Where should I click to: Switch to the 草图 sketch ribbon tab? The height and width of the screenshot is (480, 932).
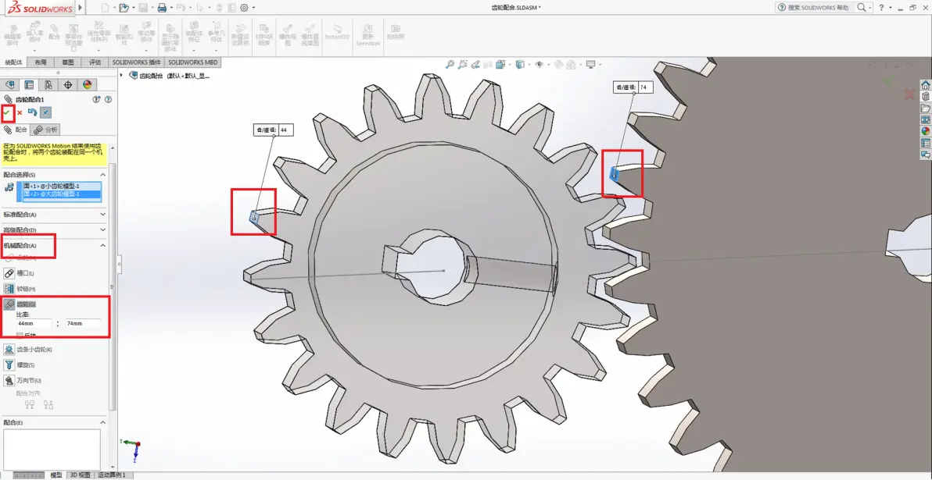click(x=68, y=62)
